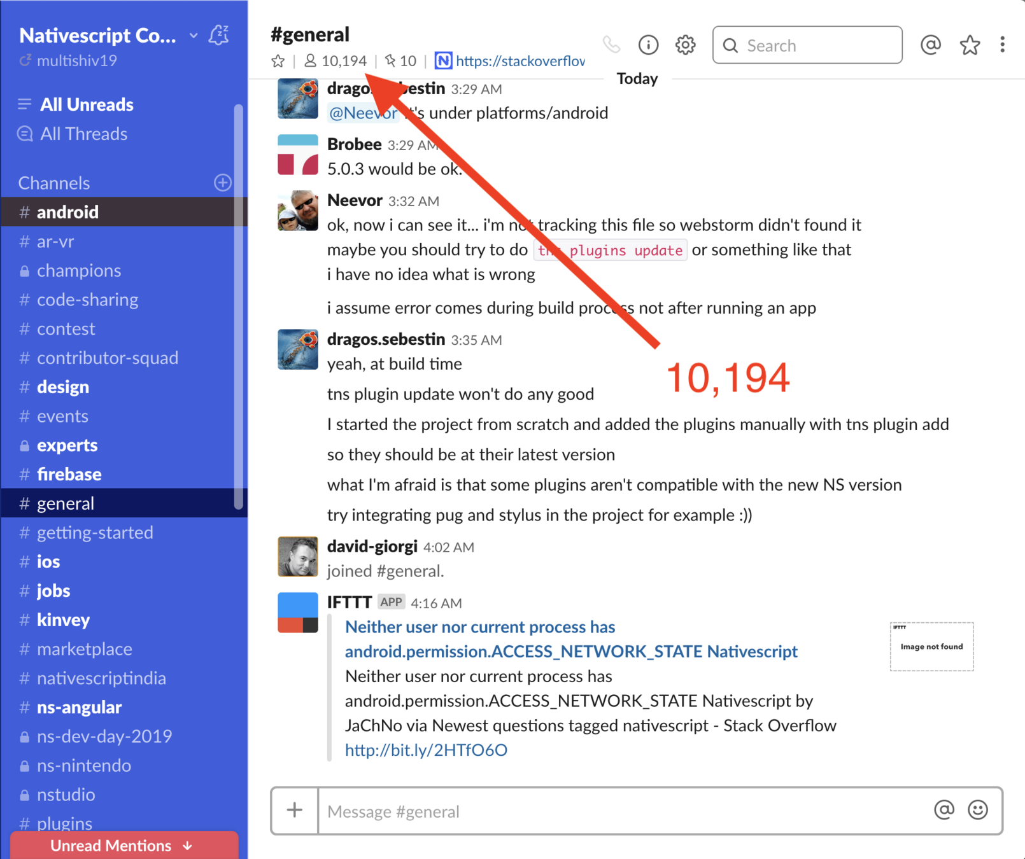Switch to contest channel
The width and height of the screenshot is (1025, 859).
123,329
